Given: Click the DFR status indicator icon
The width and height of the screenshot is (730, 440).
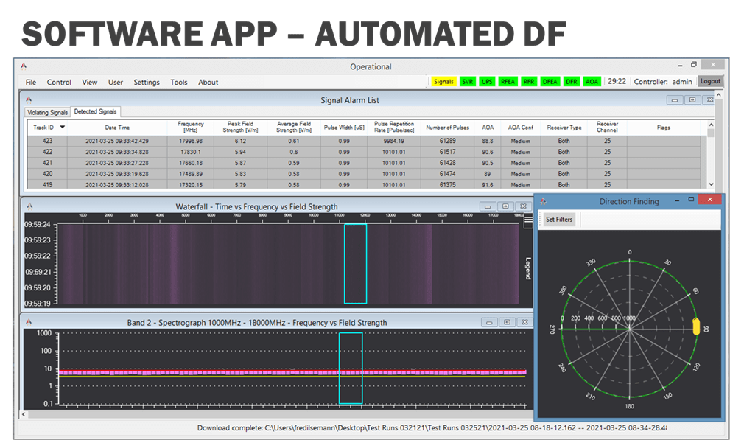Looking at the screenshot, I should point(570,81).
